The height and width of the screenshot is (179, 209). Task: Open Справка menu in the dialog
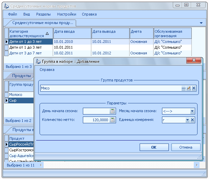(47, 70)
